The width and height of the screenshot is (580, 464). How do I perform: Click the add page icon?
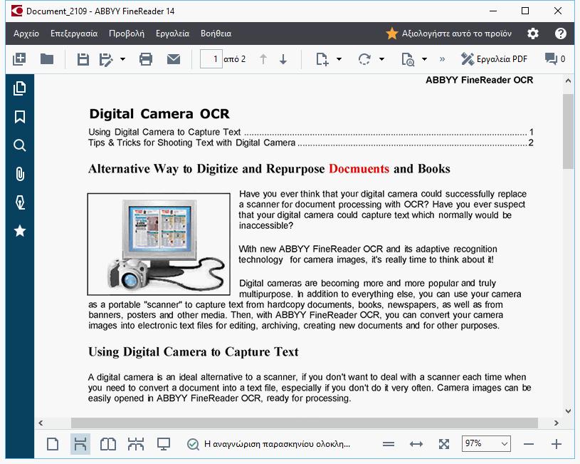[x=322, y=59]
